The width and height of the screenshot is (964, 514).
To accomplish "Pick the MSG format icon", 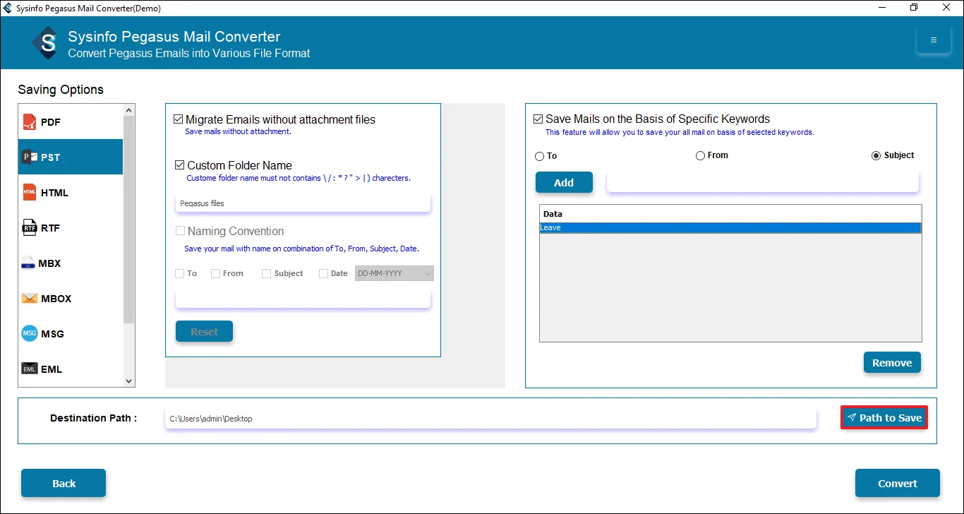I will coord(30,334).
